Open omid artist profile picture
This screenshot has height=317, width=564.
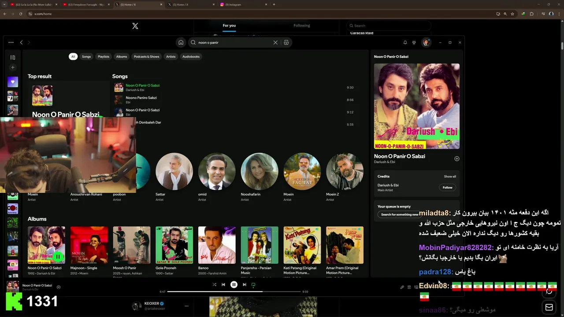[x=217, y=171]
